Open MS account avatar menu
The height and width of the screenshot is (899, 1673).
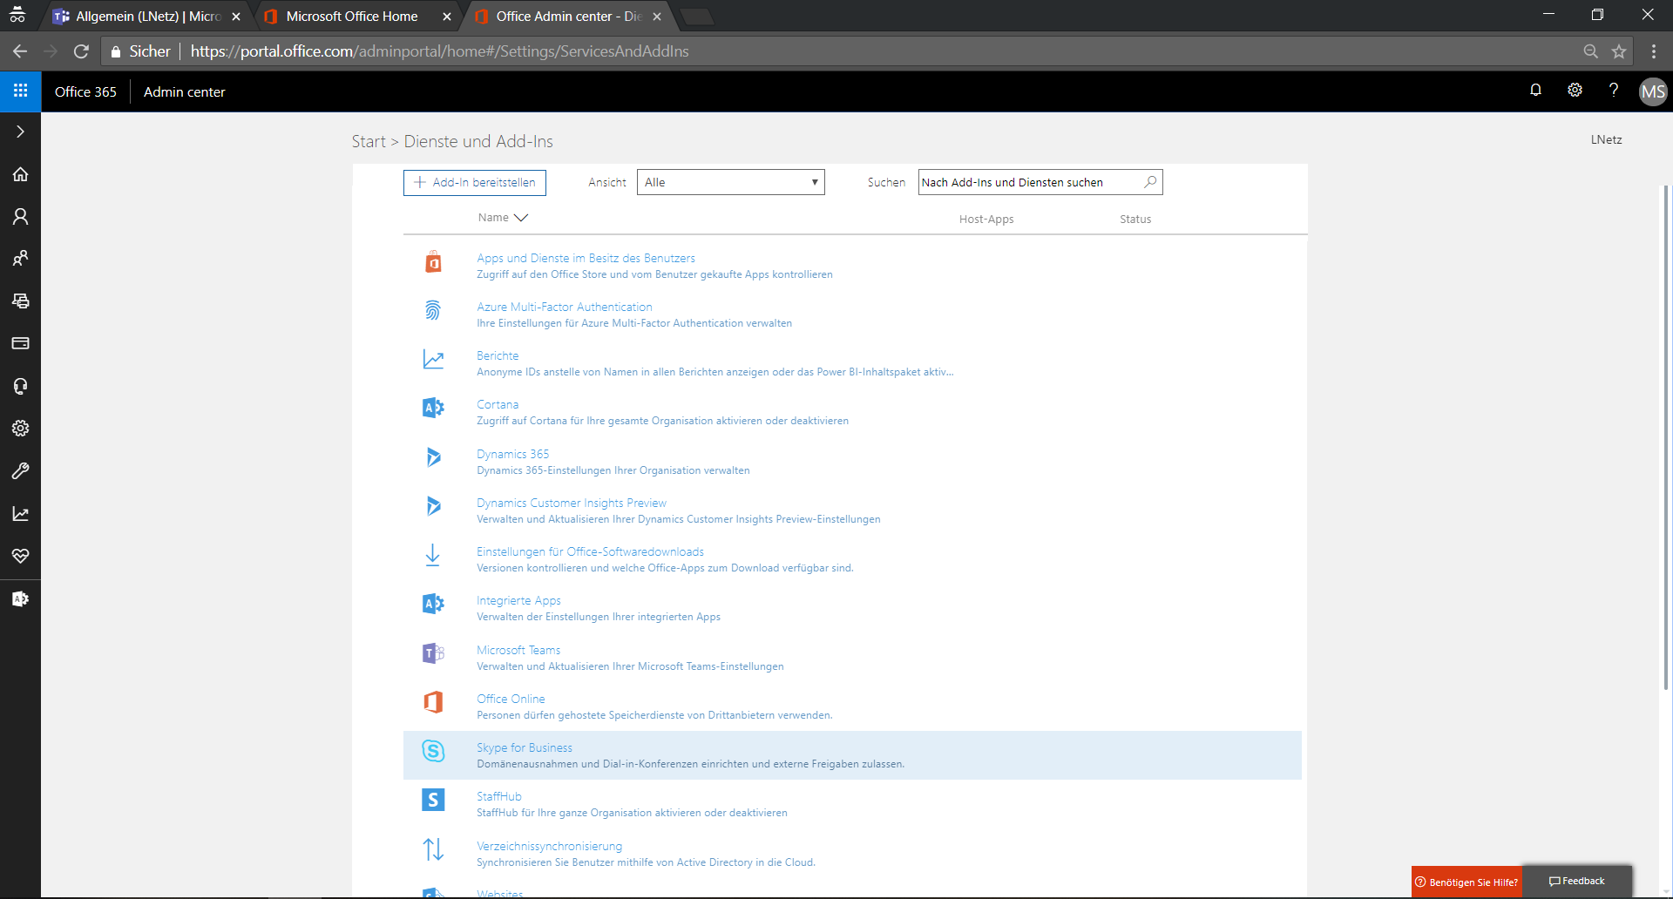(x=1653, y=91)
